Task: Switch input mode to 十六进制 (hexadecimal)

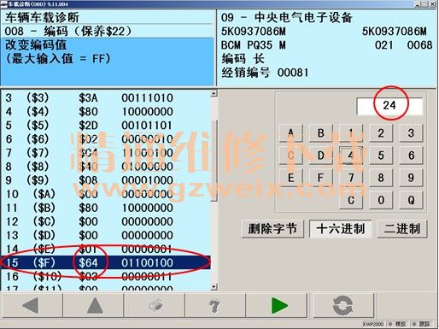Action: coord(340,229)
